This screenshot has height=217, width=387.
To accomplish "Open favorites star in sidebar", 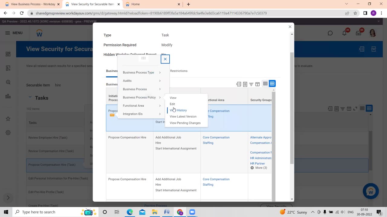I will click(8, 119).
